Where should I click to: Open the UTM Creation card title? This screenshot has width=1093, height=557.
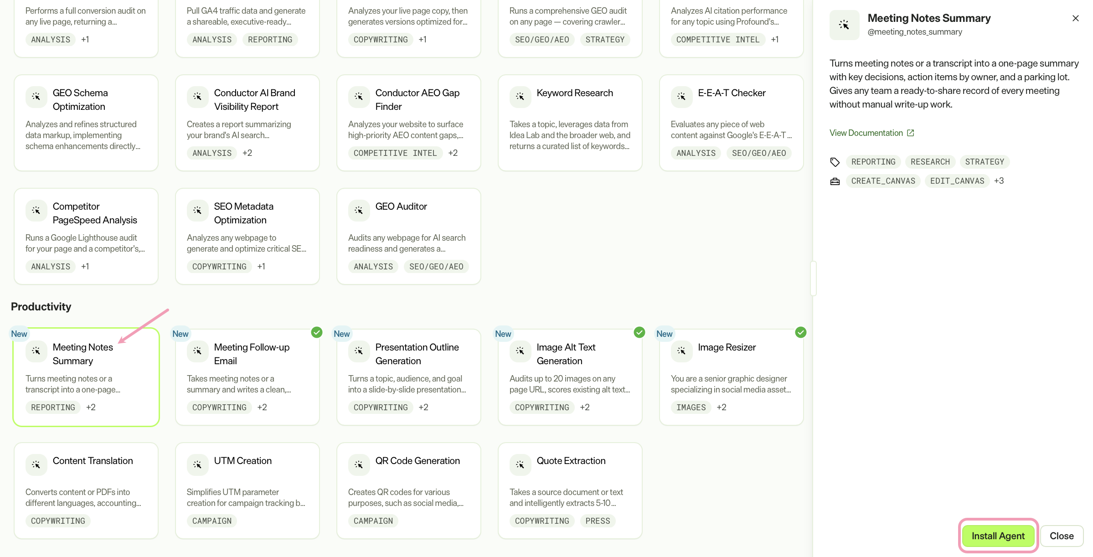[x=243, y=461]
